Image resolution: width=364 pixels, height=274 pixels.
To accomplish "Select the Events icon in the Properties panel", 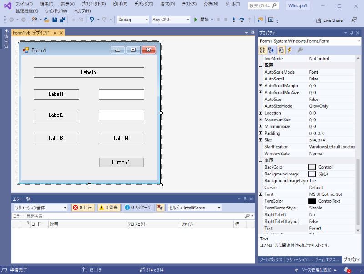I will tap(290, 50).
